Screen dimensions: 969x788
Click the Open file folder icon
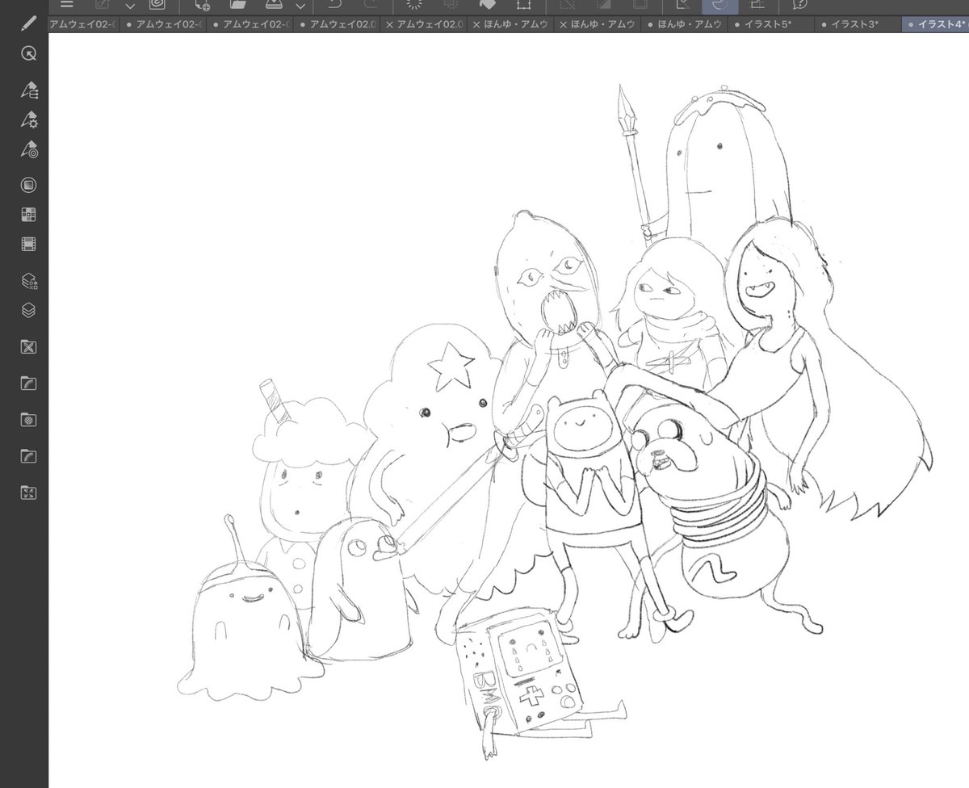point(237,5)
